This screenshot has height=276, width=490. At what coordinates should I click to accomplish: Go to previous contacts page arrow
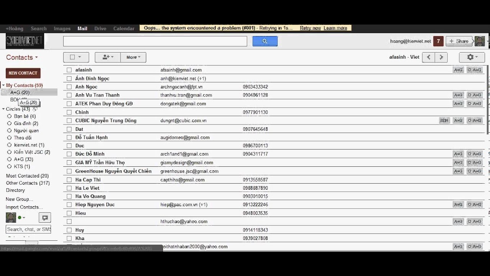pyautogui.click(x=428, y=57)
